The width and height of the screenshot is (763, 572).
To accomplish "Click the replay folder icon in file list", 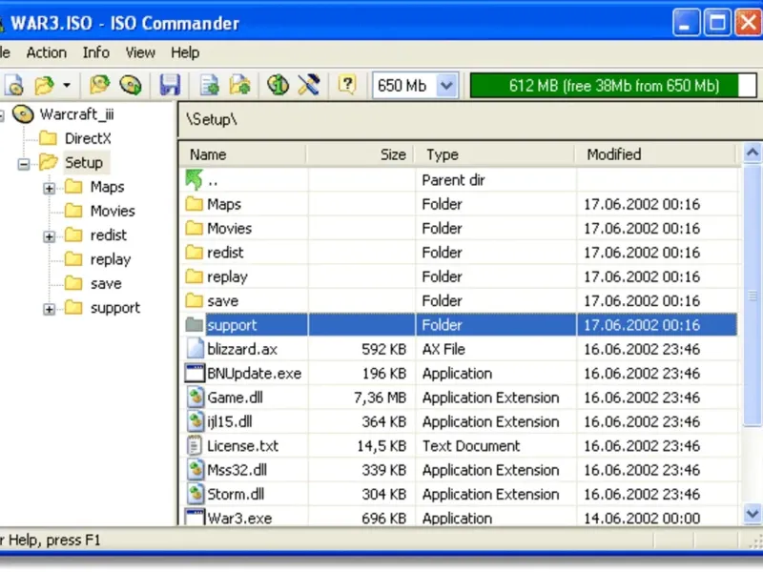I will (195, 276).
